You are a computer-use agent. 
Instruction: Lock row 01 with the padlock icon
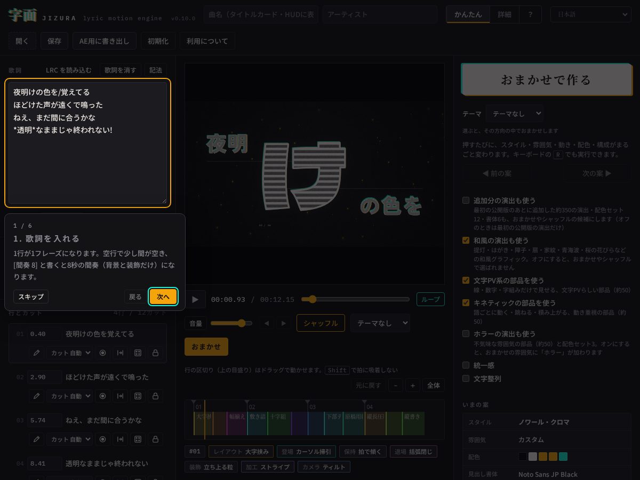pos(156,353)
